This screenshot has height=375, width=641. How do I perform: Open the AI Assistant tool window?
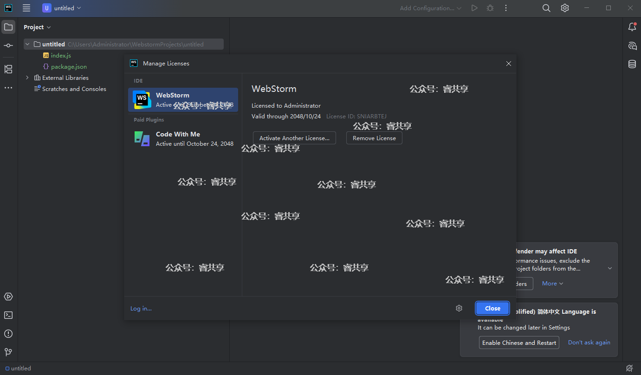tap(632, 45)
